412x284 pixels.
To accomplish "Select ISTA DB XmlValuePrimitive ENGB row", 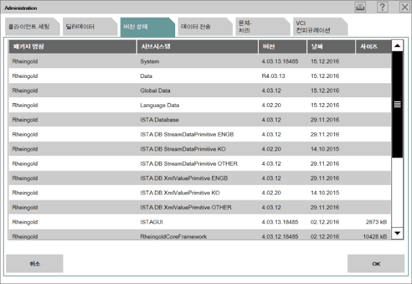I will tap(200, 178).
